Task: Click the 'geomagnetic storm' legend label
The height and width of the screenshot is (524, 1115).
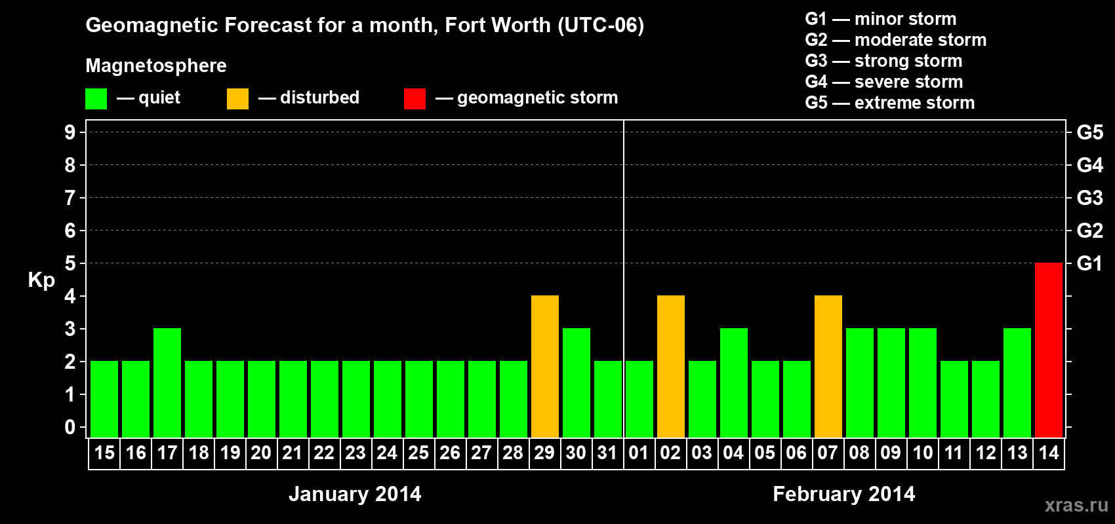Action: click(537, 98)
